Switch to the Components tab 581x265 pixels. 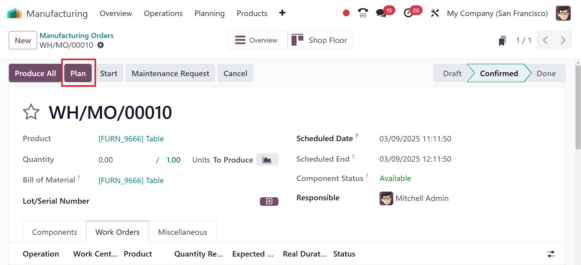[x=55, y=232]
